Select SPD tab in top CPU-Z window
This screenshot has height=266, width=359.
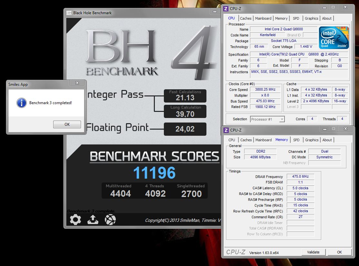[x=296, y=18]
